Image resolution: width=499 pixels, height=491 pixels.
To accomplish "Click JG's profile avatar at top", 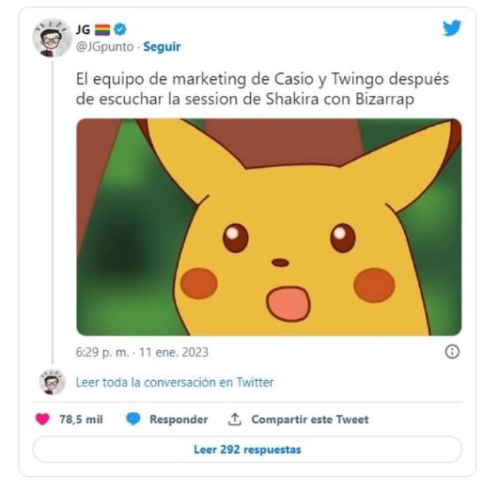I will (x=52, y=38).
